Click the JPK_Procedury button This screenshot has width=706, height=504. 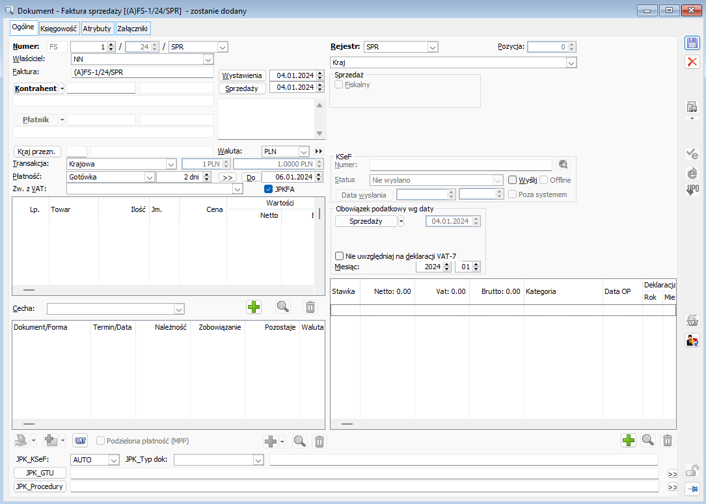pos(40,486)
